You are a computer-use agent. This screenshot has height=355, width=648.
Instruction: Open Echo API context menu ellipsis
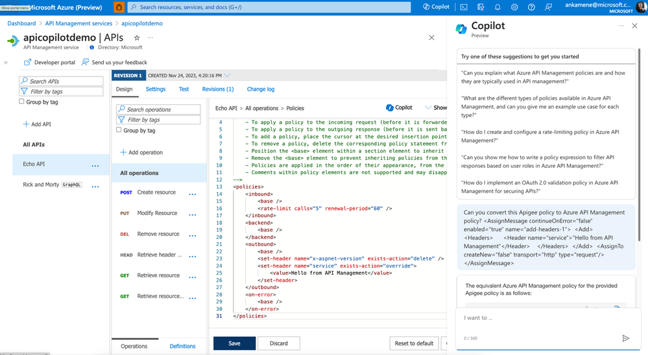(x=95, y=166)
